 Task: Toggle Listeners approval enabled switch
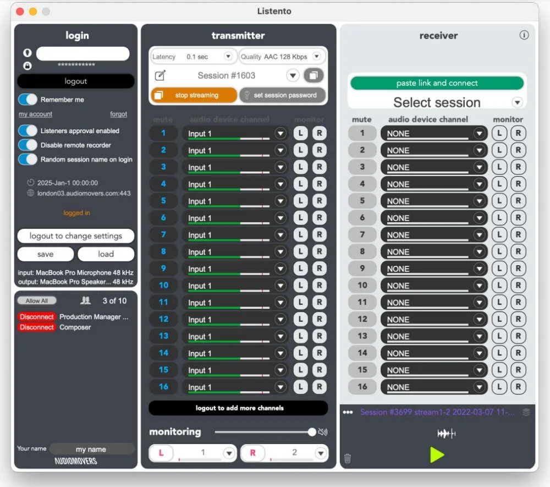pos(28,131)
